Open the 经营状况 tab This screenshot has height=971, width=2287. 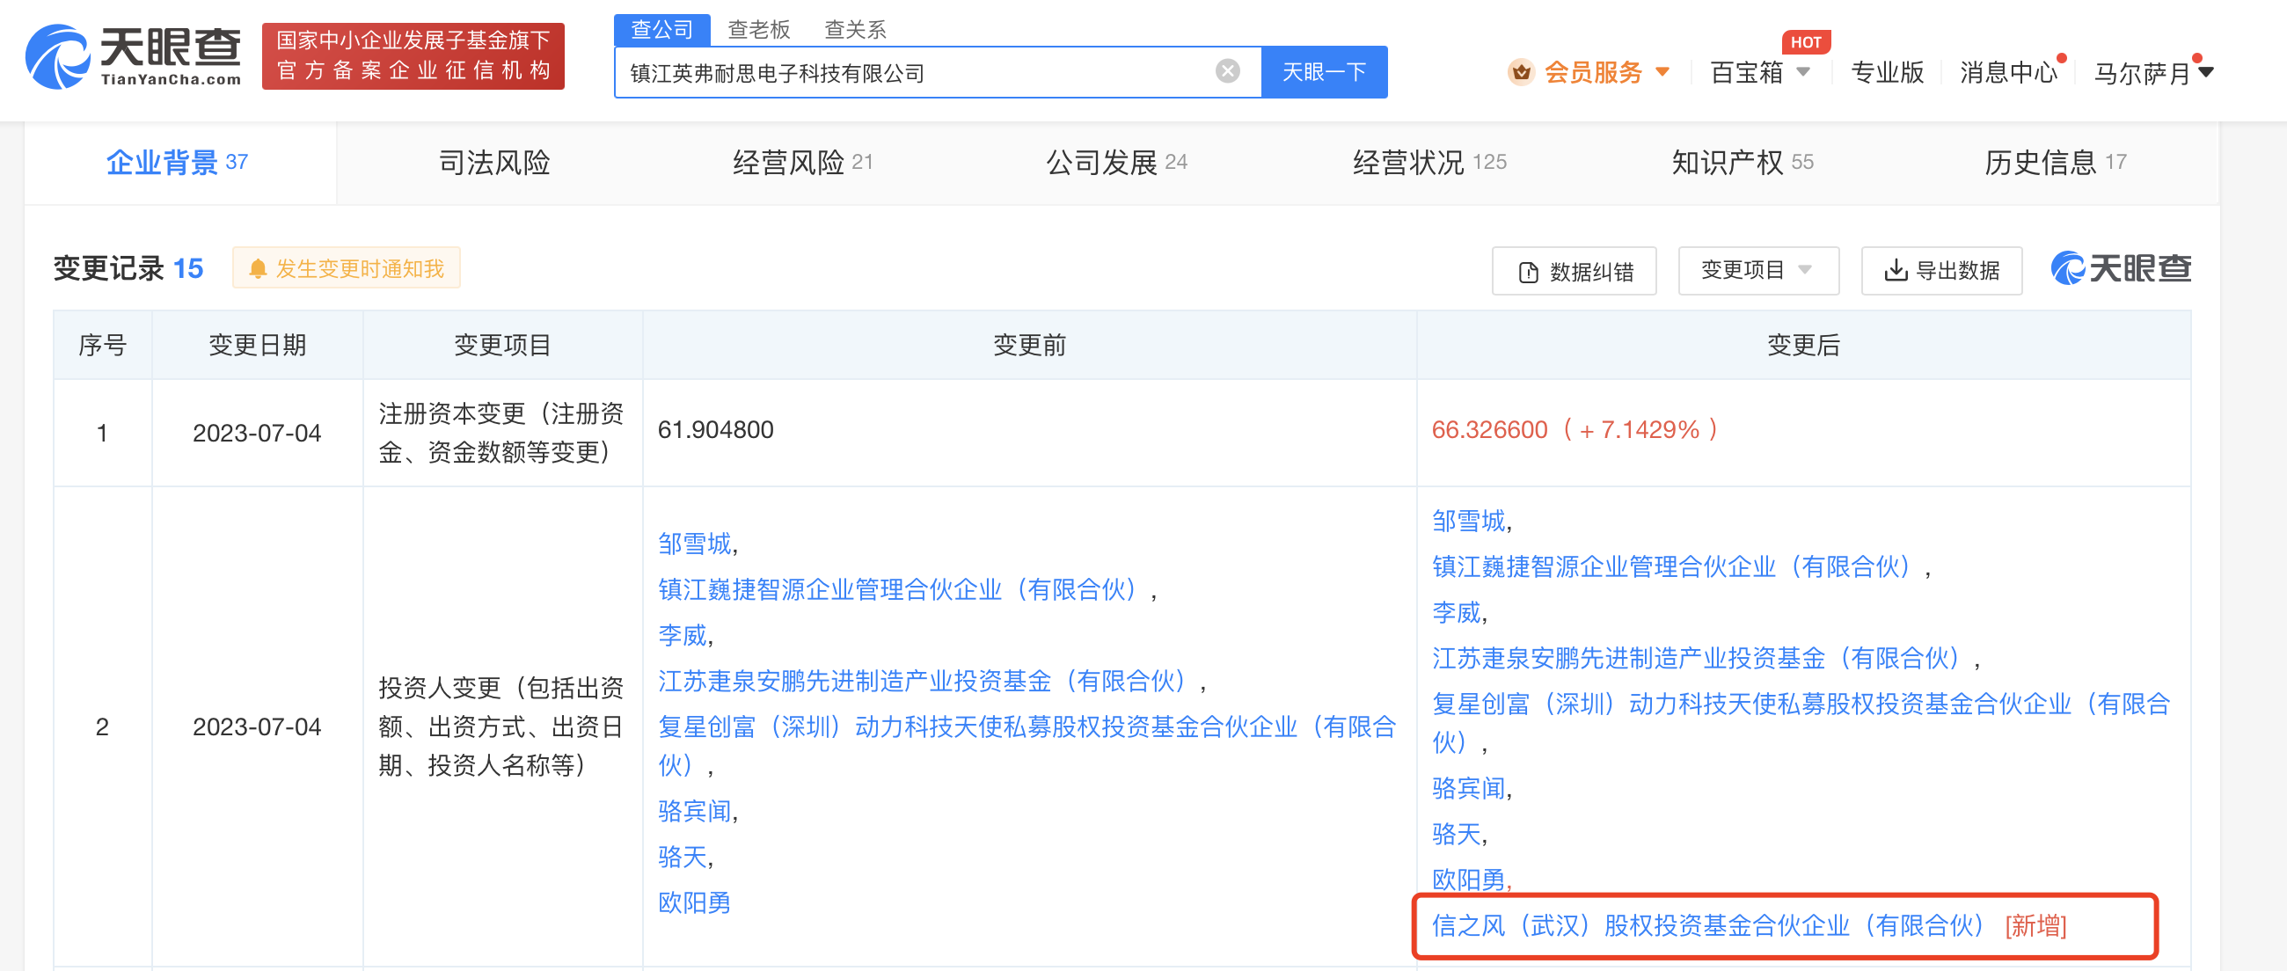pyautogui.click(x=1429, y=163)
